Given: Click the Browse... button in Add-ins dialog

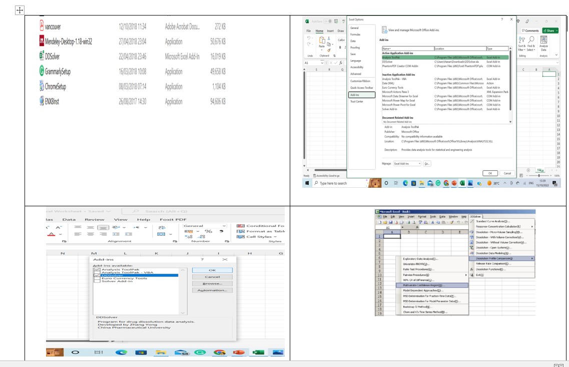Looking at the screenshot, I should coord(212,283).
